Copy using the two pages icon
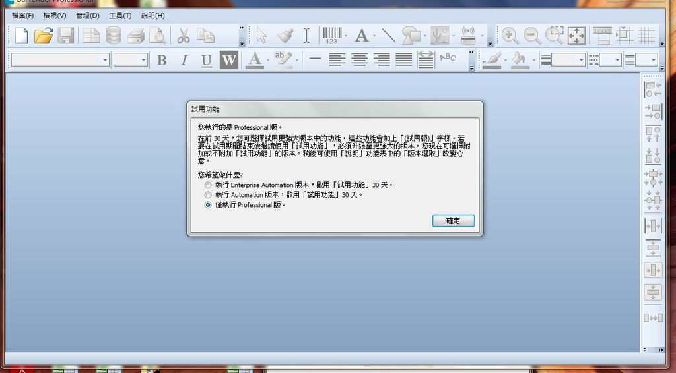This screenshot has width=676, height=373. (206, 36)
